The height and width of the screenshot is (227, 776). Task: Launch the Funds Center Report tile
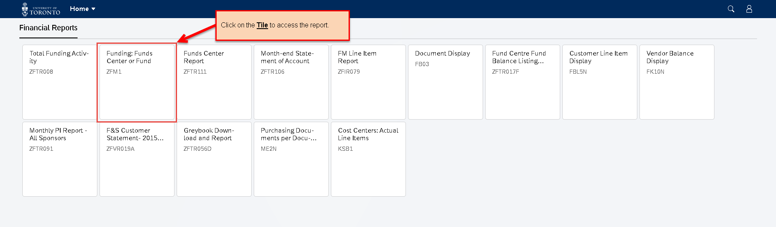[214, 82]
